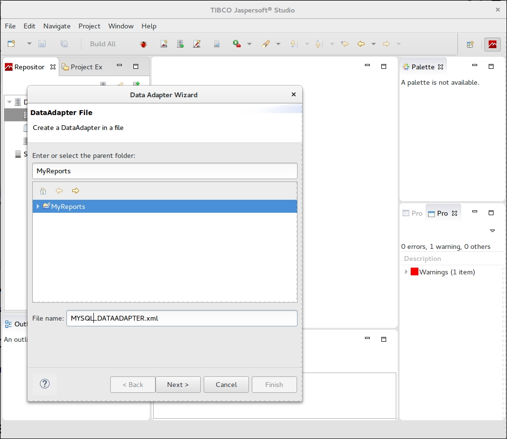Screen dimensions: 507x439
Task: Click the greyed-out toolbar icon left of Run
Action: (x=217, y=44)
